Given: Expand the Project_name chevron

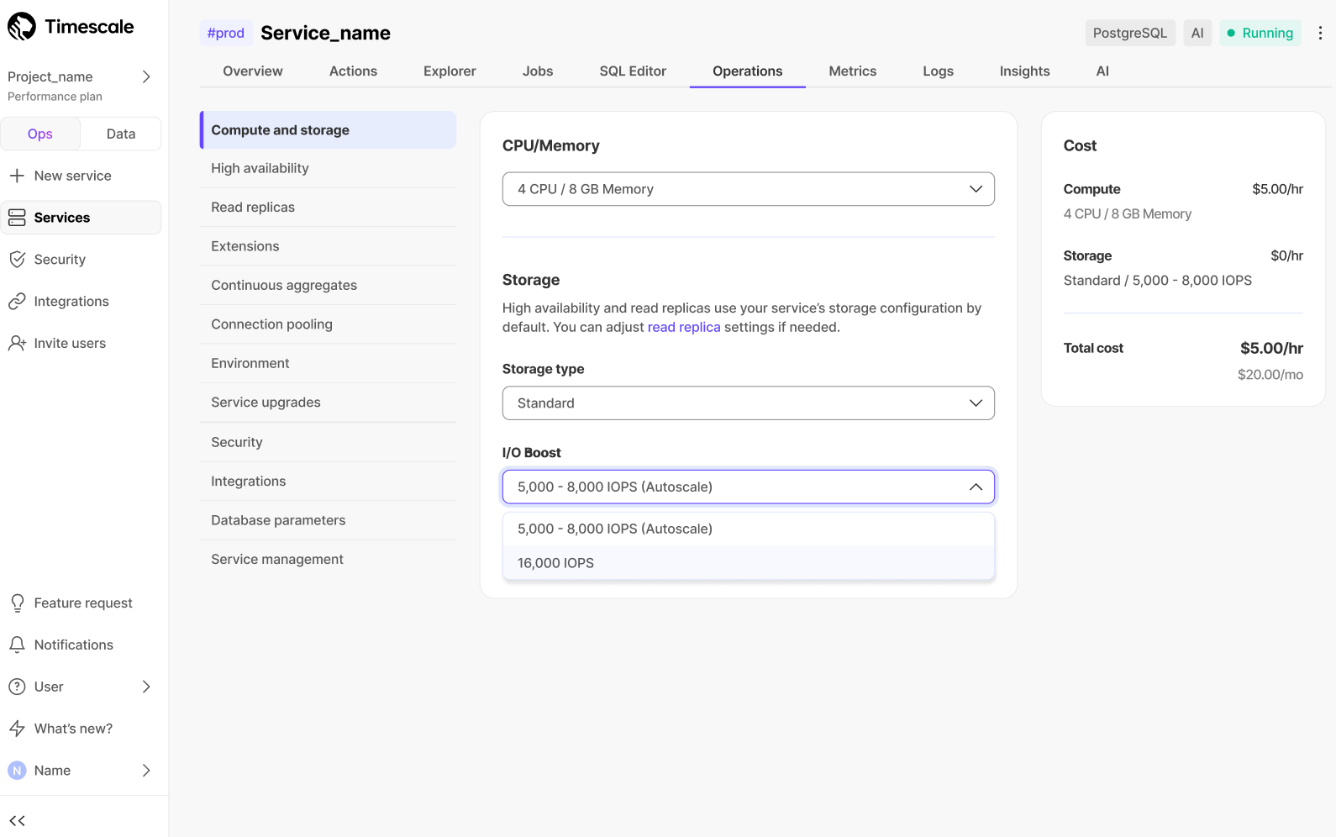Looking at the screenshot, I should (146, 77).
